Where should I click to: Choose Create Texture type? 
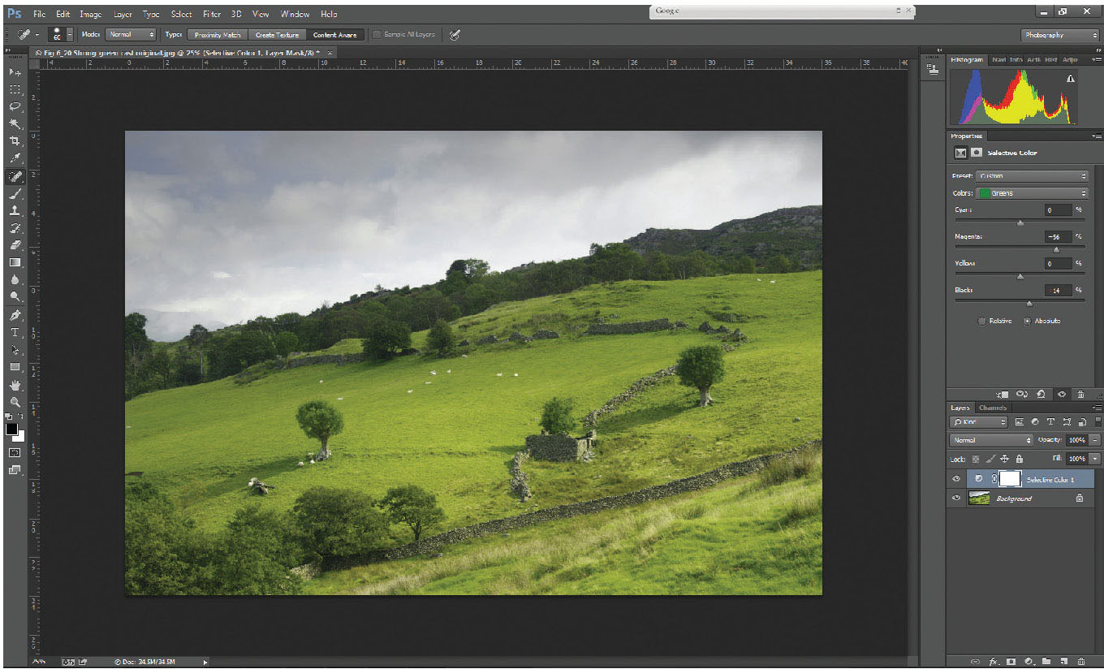[278, 35]
